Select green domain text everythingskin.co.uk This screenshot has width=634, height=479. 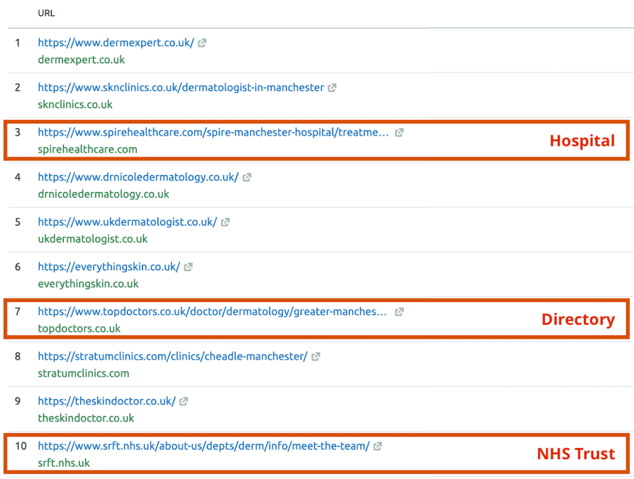pos(88,284)
